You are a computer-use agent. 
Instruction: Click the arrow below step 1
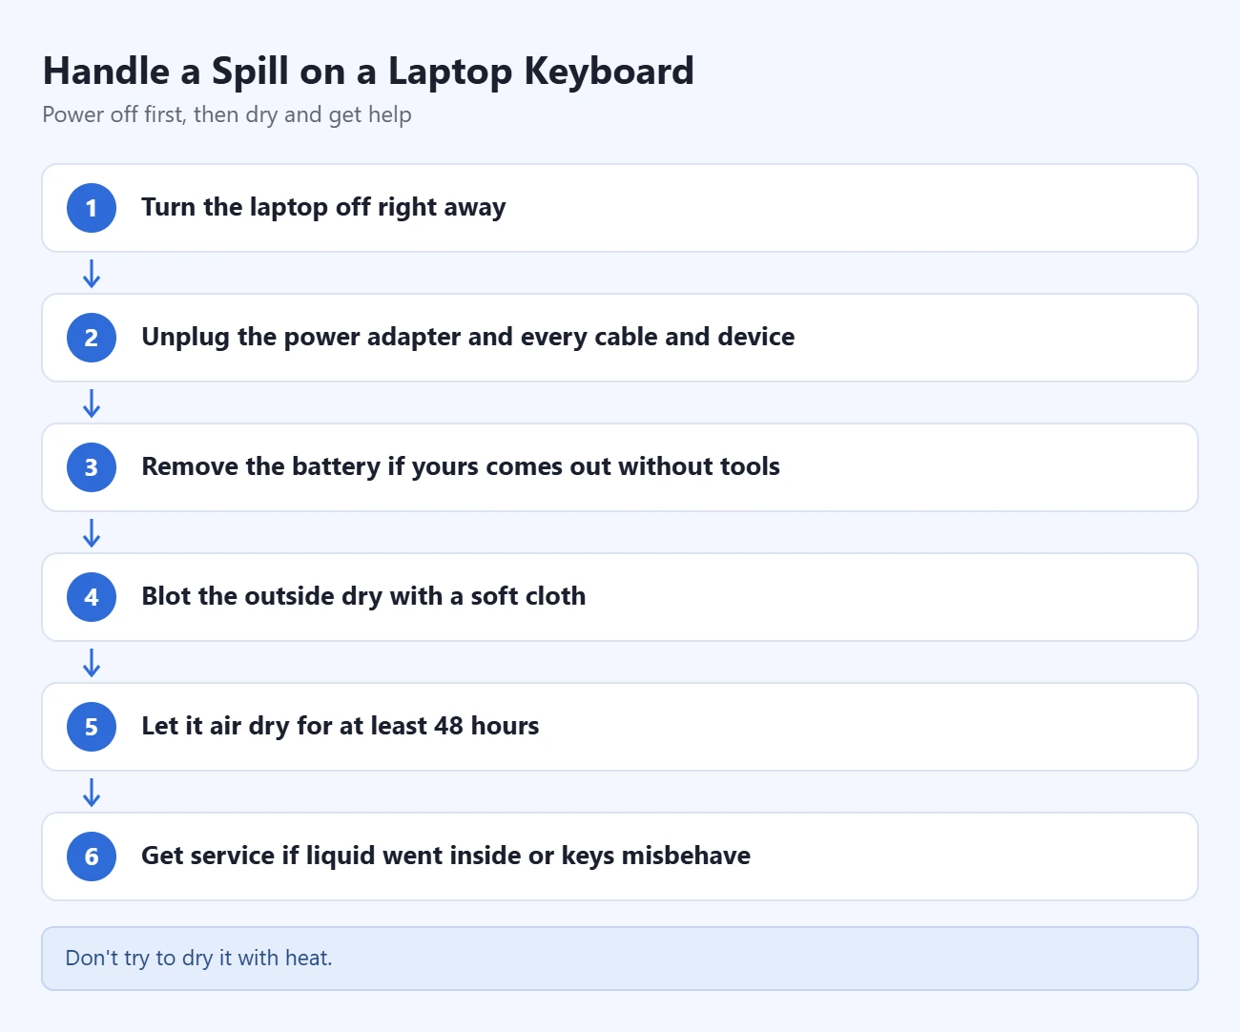[x=92, y=274]
